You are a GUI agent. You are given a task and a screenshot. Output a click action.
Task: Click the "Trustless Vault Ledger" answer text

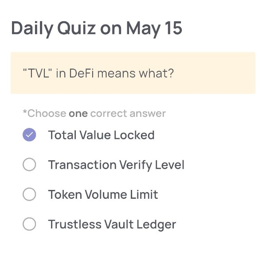(112, 224)
